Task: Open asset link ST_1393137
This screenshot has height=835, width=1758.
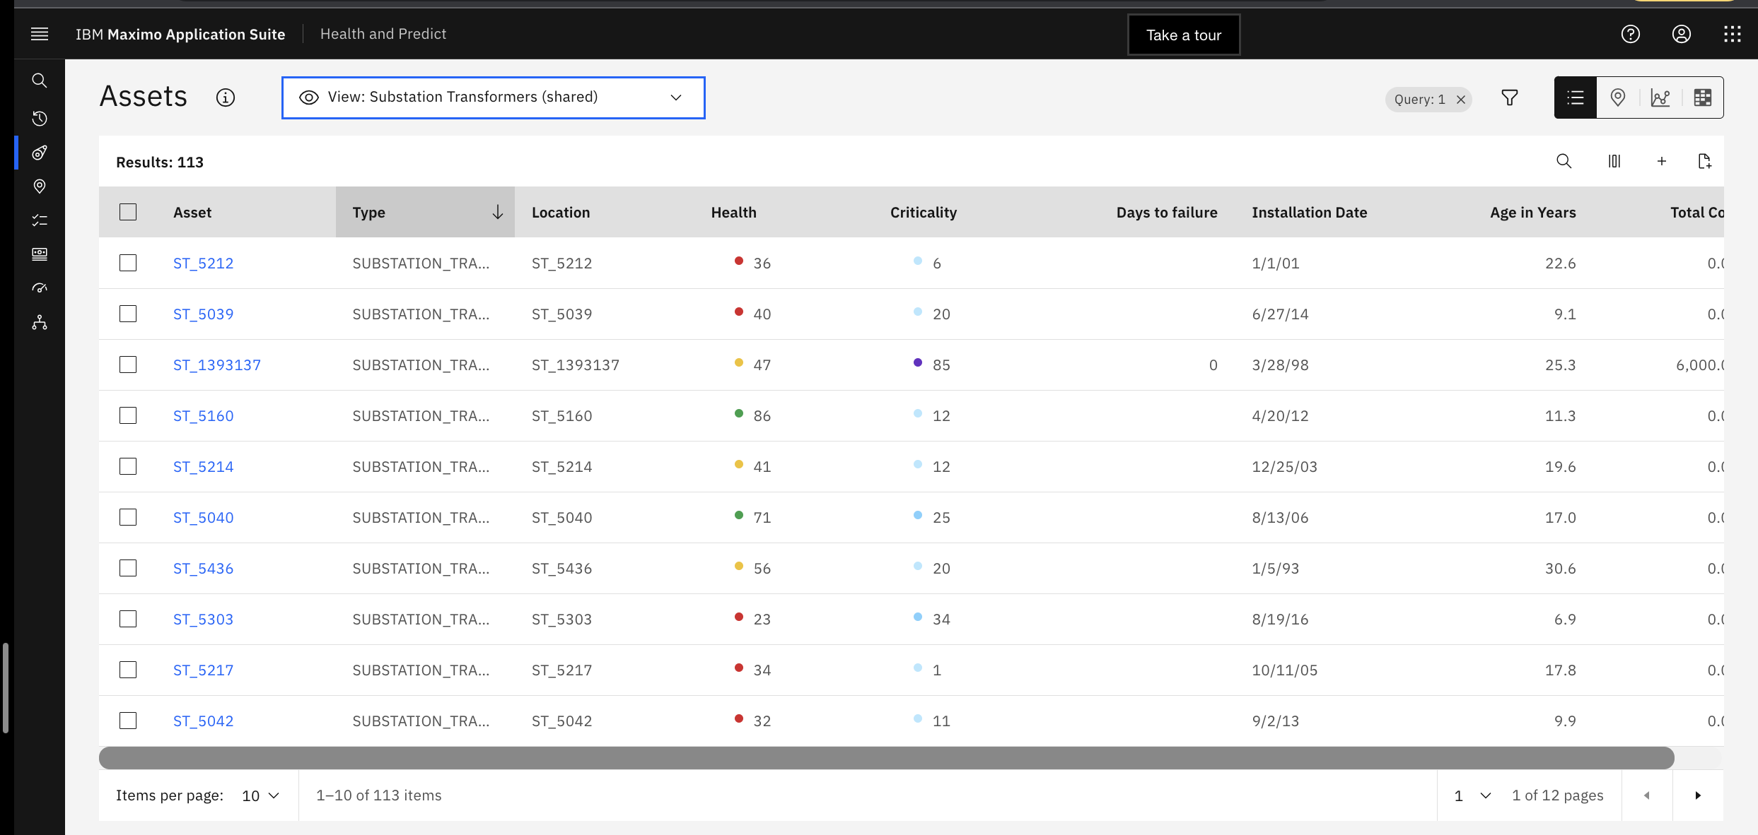Action: tap(217, 365)
